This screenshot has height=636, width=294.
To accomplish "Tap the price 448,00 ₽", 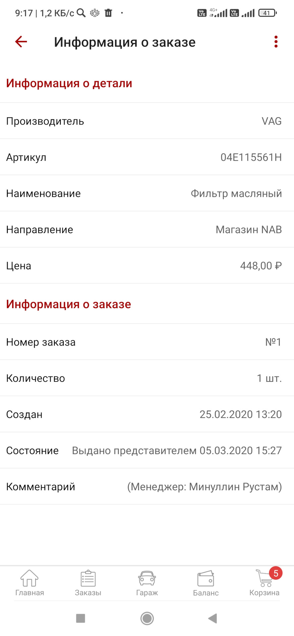I will 261,265.
